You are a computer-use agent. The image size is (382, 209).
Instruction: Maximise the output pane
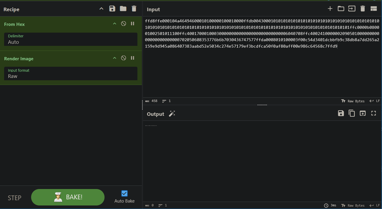(373, 113)
